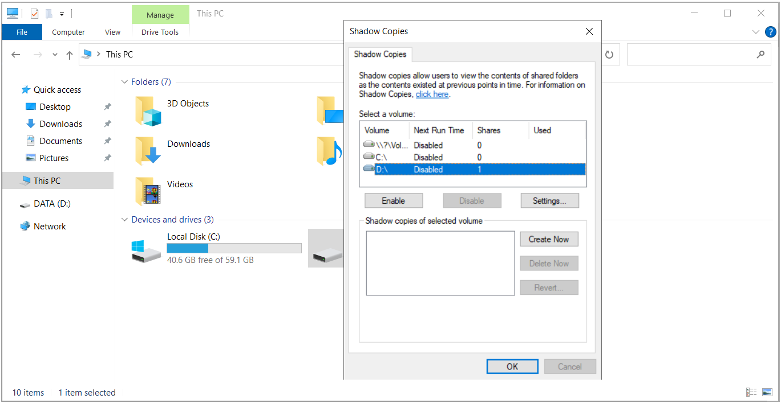Image resolution: width=781 pixels, height=403 pixels.
Task: Switch to the View ribbon tab
Action: point(113,32)
